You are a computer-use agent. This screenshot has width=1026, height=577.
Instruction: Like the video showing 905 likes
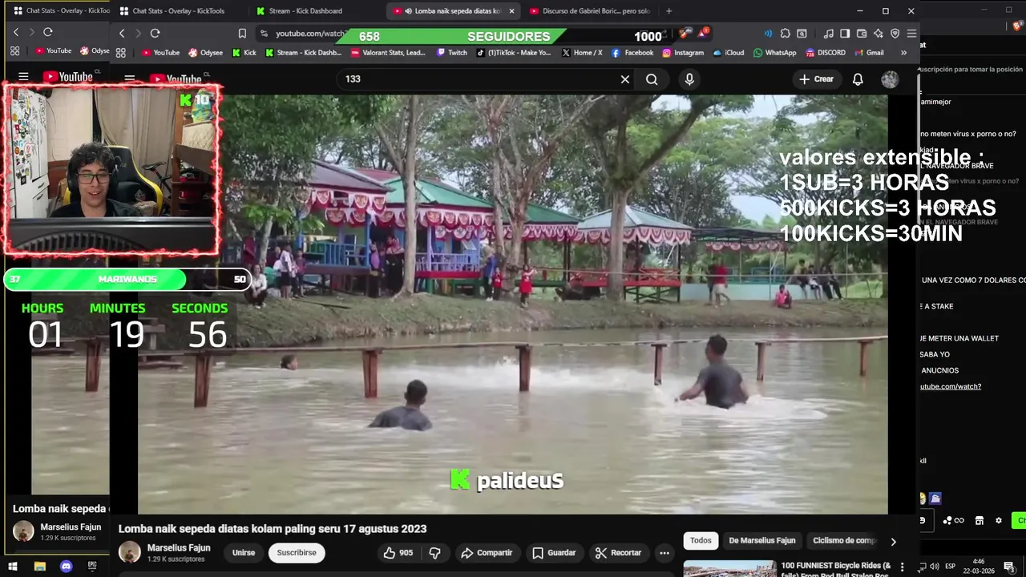(x=398, y=553)
